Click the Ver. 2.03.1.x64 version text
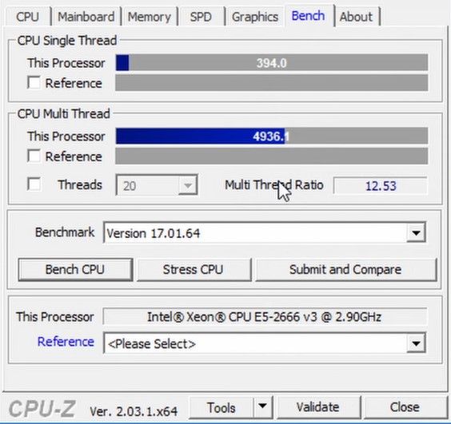 tap(134, 411)
